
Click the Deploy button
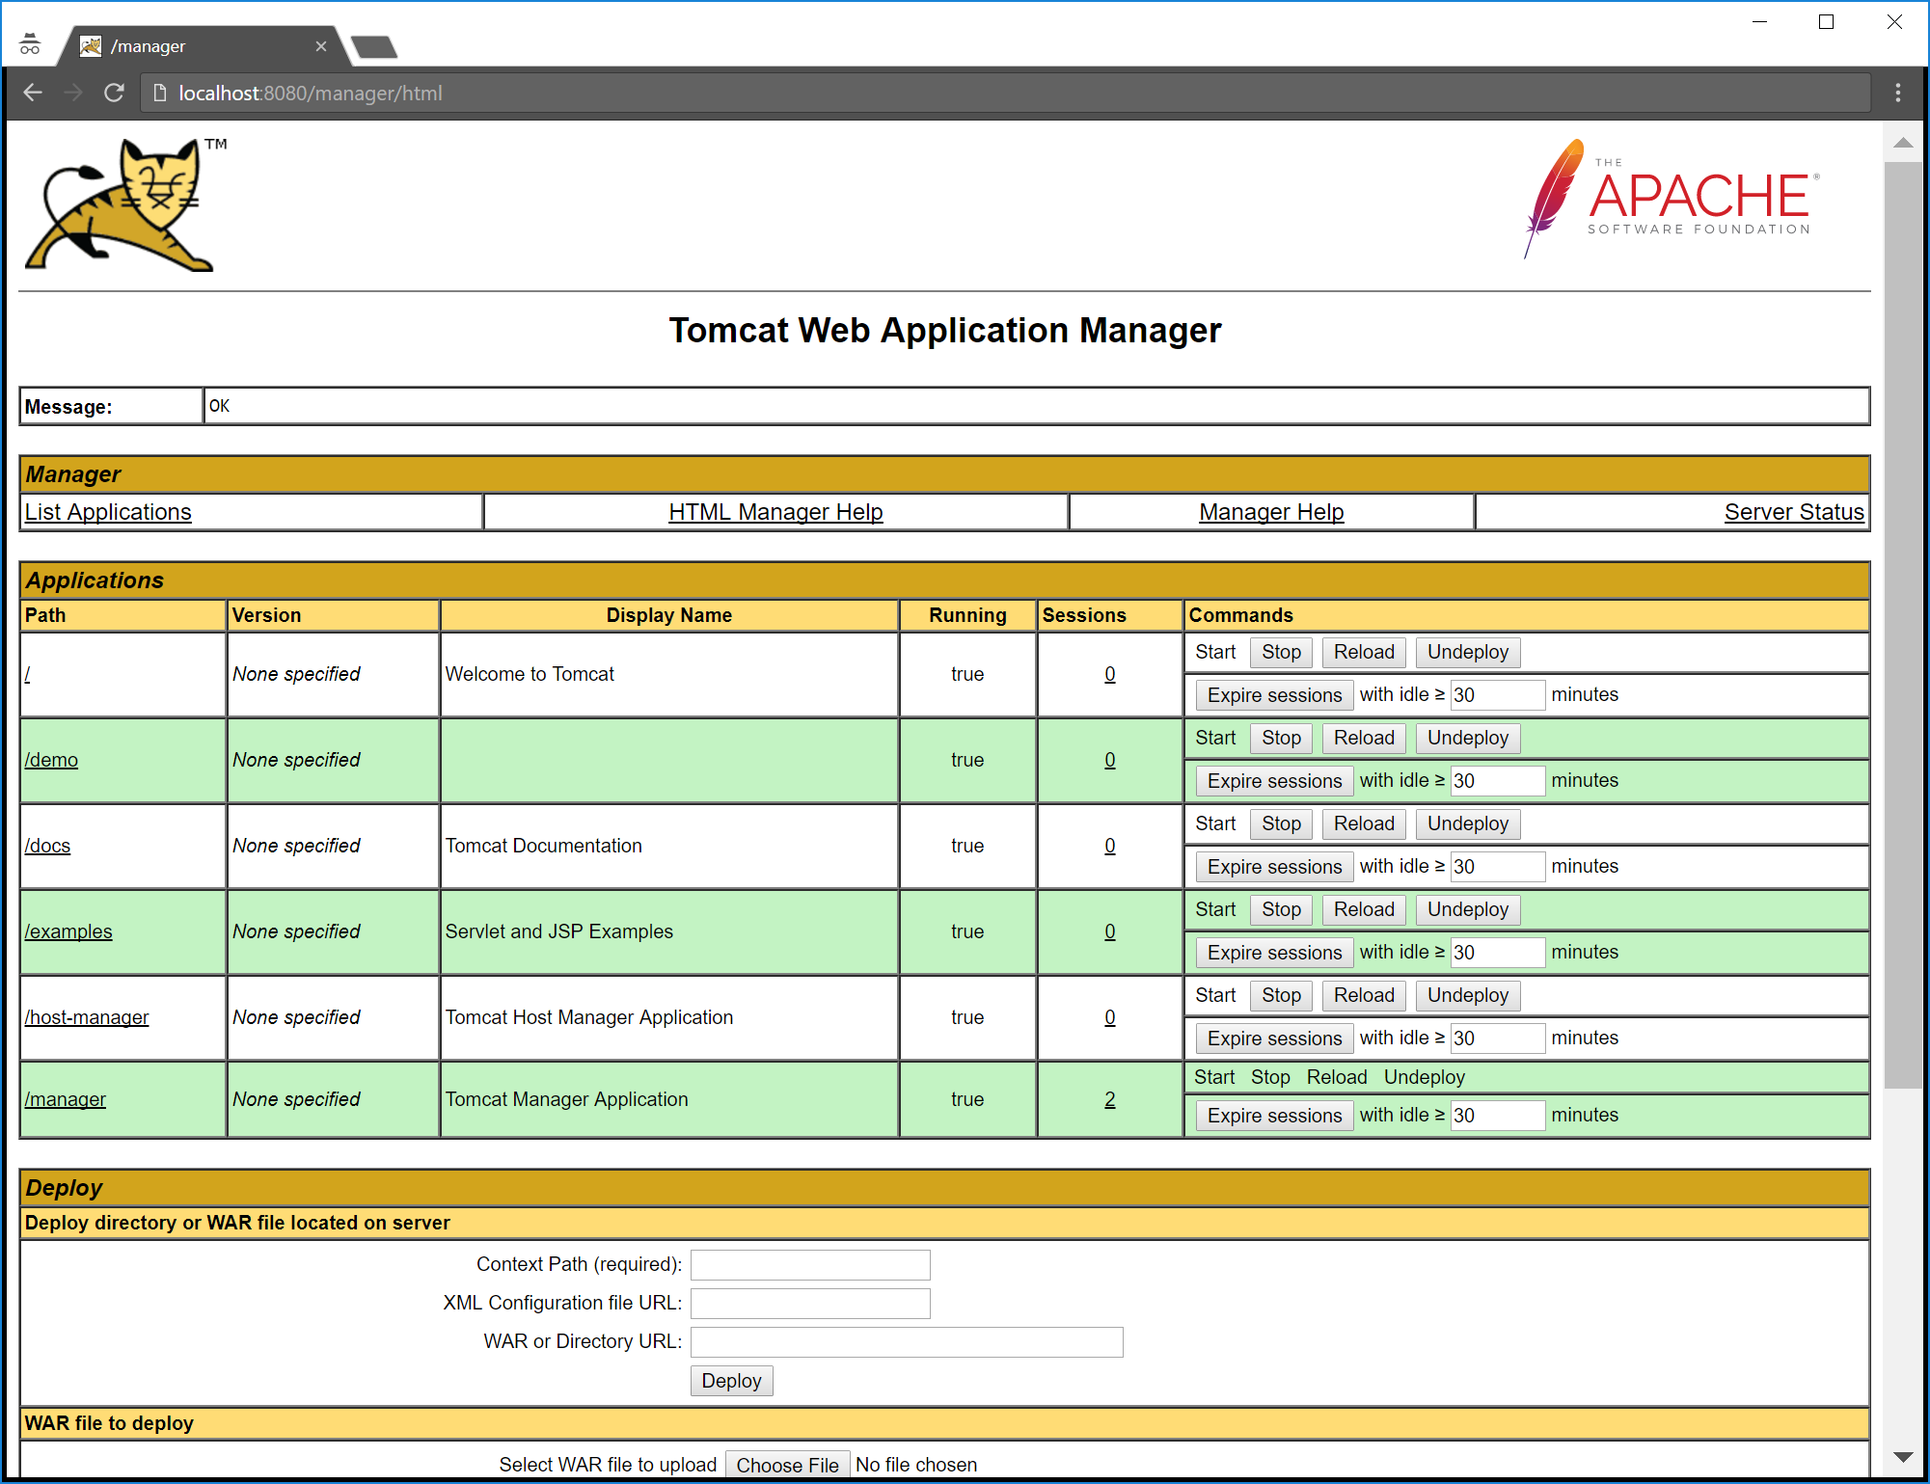(x=731, y=1380)
